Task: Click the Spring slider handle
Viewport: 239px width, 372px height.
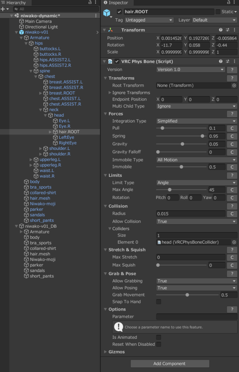Action: pos(202,136)
